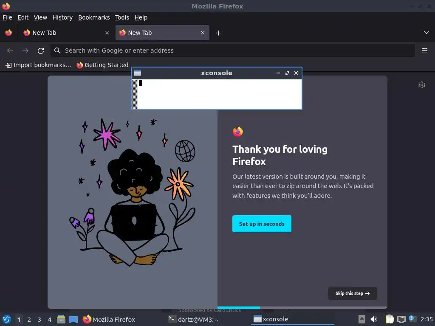Viewport: 435px width, 326px height.
Task: Close the second (active) New Tab
Action: (x=203, y=33)
